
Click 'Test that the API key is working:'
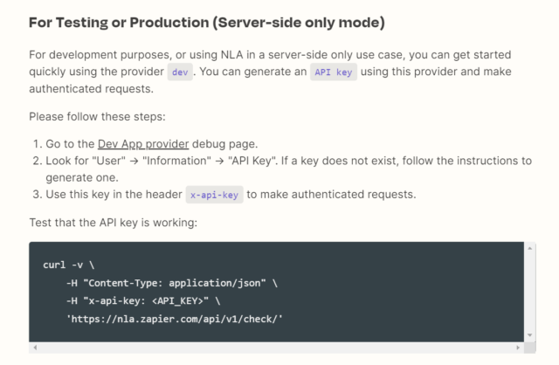tap(113, 223)
